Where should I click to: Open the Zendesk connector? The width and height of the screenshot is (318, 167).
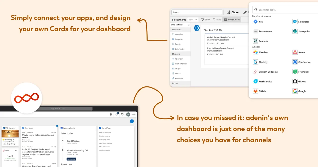[x=255, y=41]
